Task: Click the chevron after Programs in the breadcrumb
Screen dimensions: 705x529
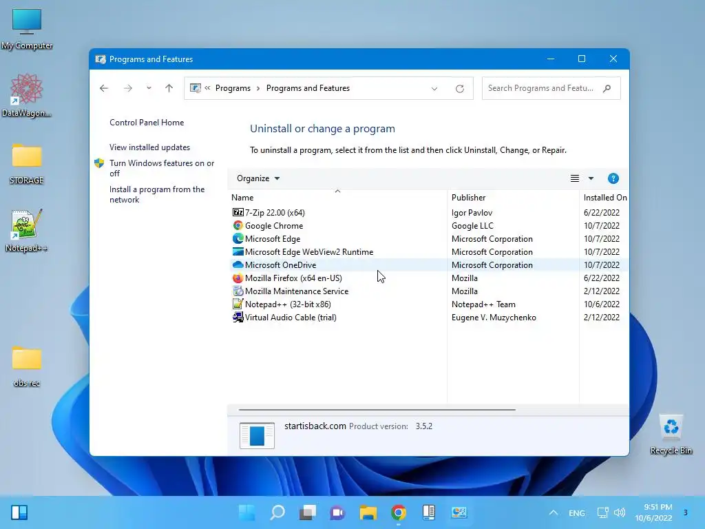Action: pyautogui.click(x=258, y=88)
